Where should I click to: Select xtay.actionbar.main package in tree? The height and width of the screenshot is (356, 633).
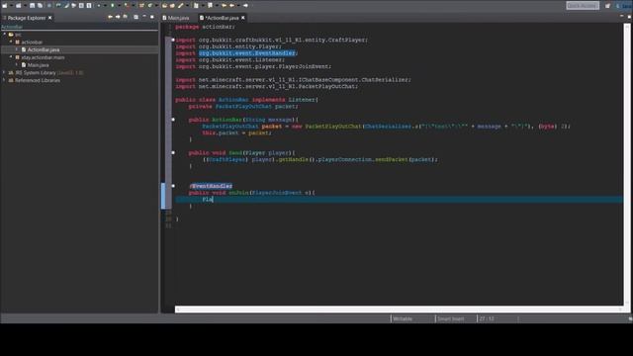click(x=43, y=57)
